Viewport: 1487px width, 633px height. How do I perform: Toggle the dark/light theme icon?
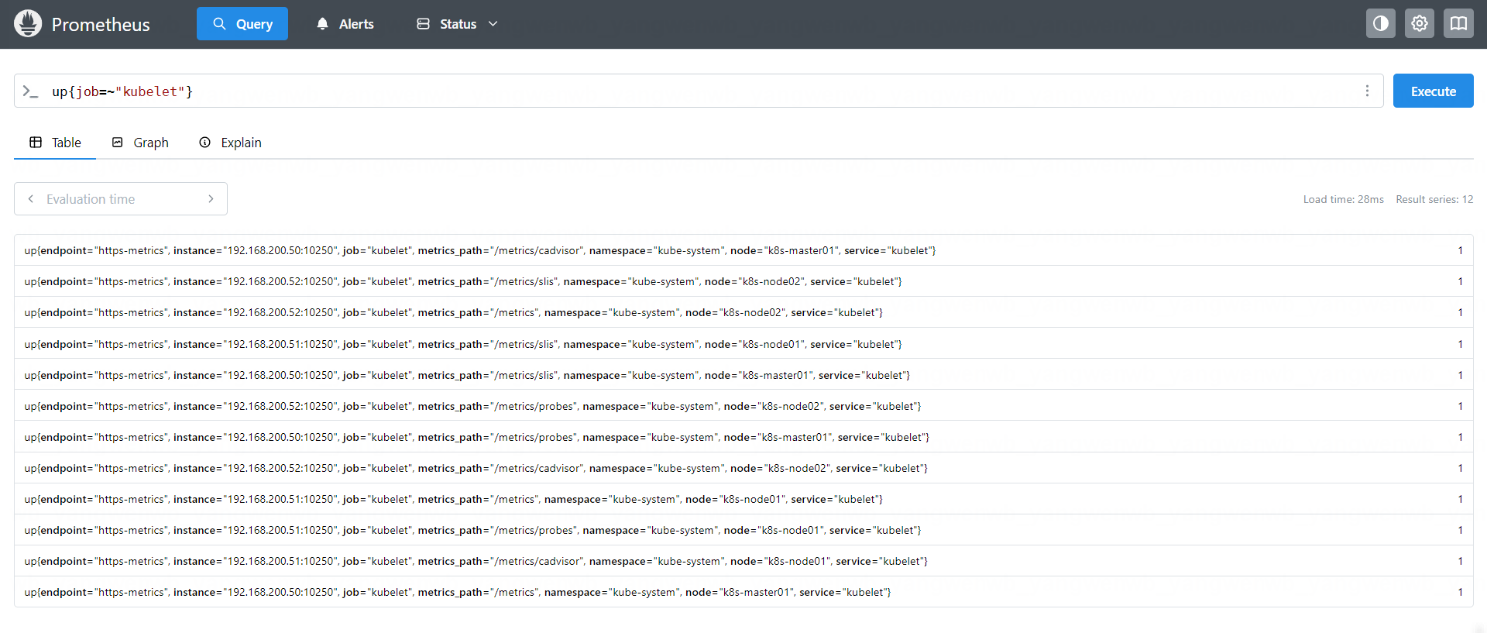(1380, 24)
